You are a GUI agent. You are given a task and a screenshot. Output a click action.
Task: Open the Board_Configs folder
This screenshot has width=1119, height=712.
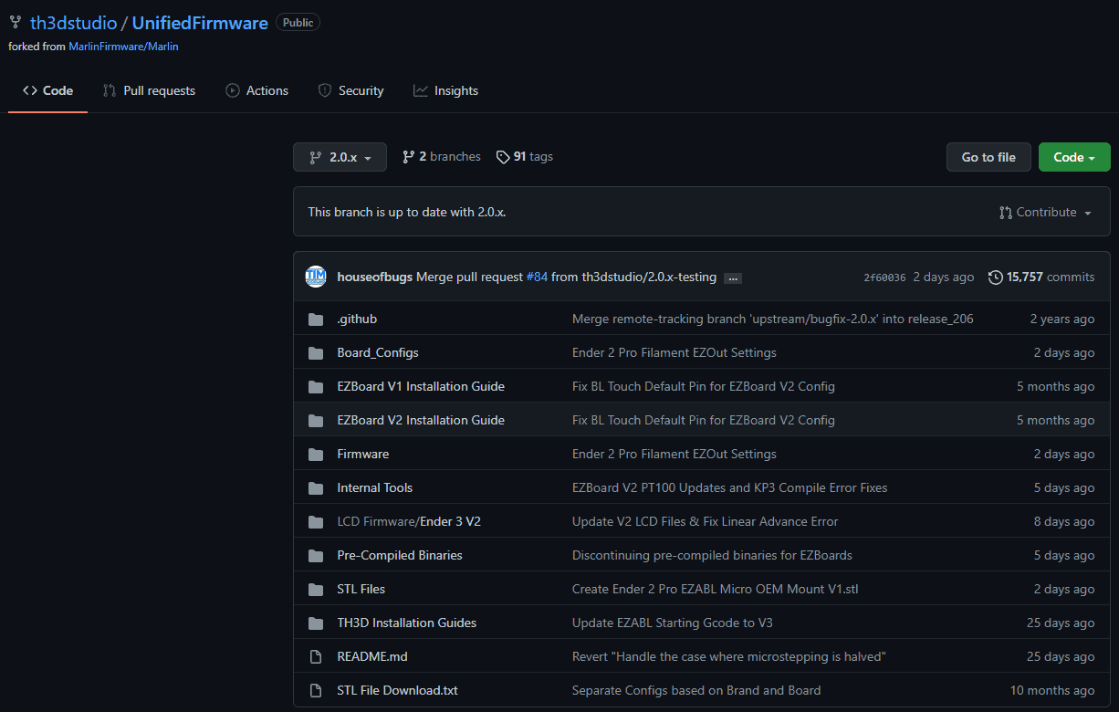coord(378,353)
